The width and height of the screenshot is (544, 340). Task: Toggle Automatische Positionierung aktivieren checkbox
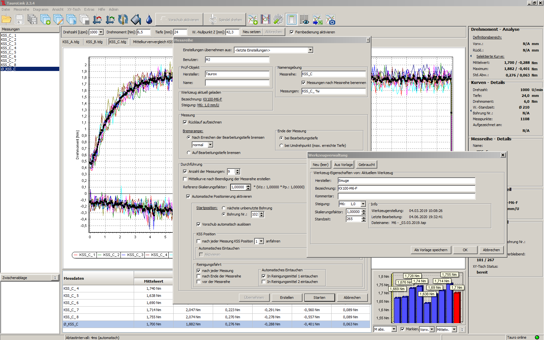(x=188, y=196)
